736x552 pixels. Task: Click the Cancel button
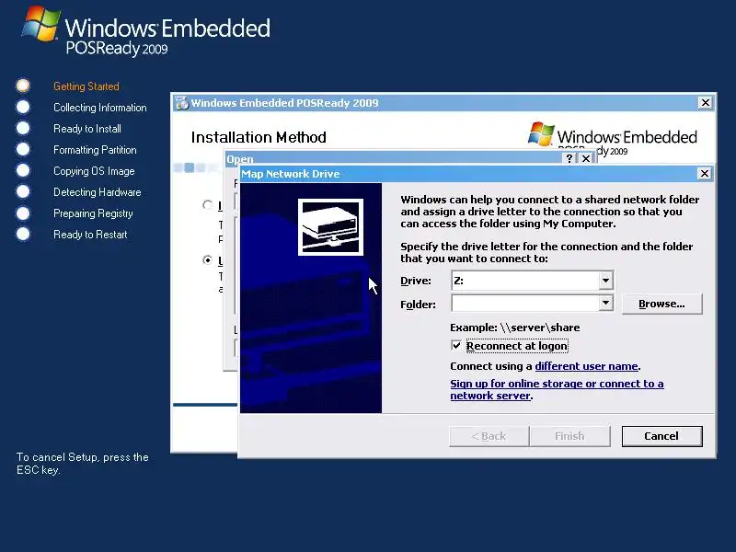[661, 436]
